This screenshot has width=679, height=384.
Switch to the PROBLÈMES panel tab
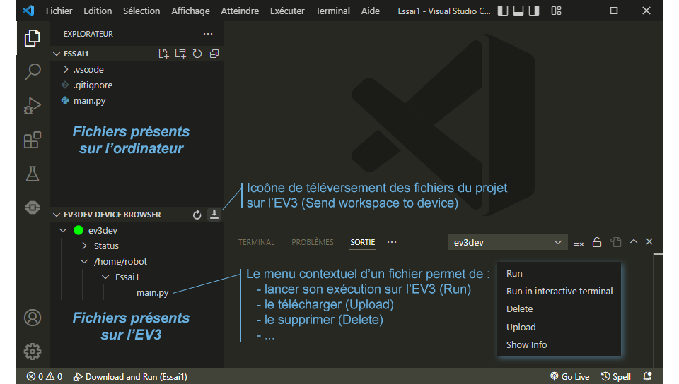coord(312,242)
